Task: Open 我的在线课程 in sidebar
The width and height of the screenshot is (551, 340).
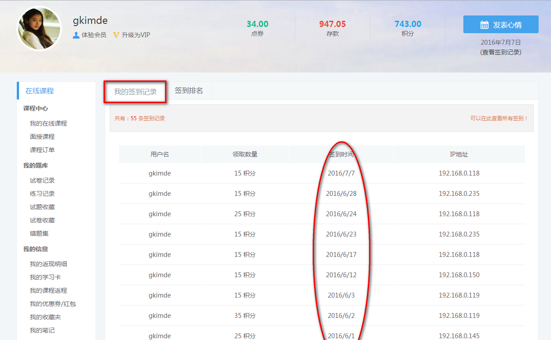Action: tap(48, 123)
